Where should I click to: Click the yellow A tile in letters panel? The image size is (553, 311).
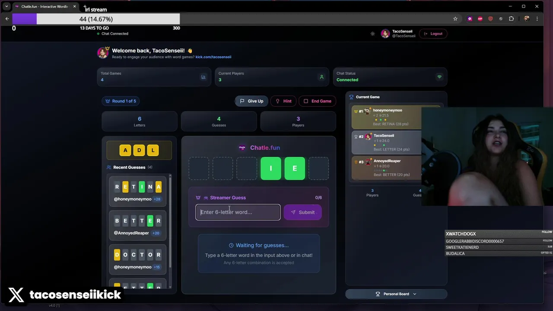(125, 150)
